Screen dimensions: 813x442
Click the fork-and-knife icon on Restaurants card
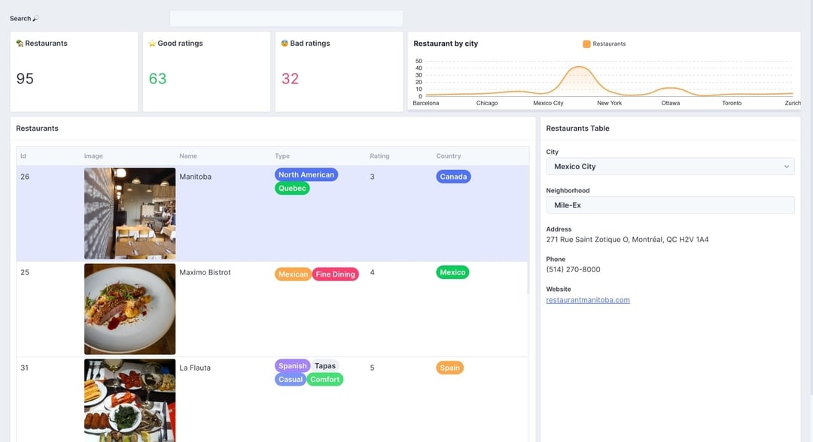tap(20, 43)
